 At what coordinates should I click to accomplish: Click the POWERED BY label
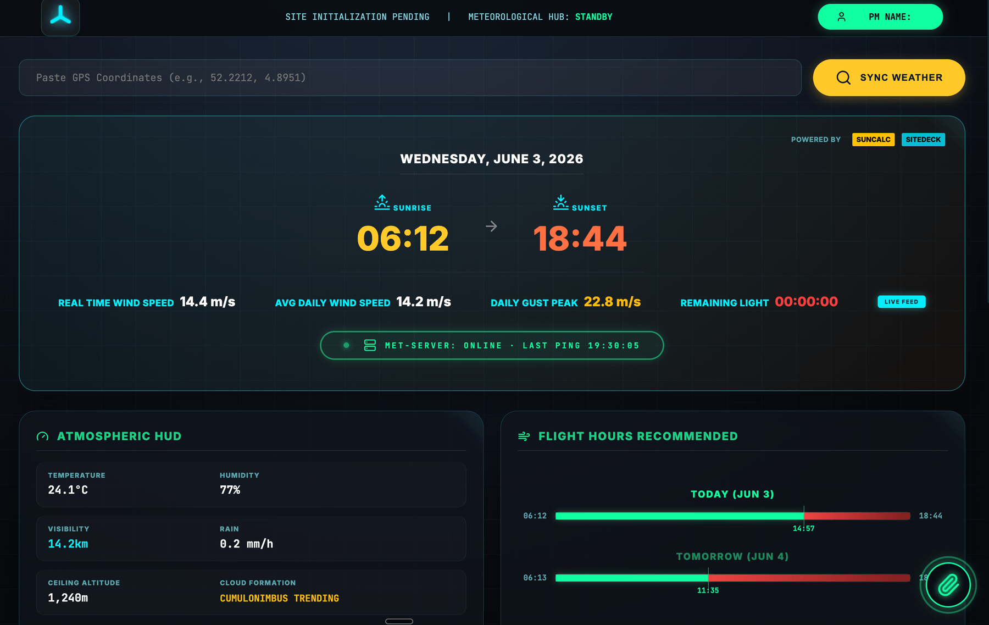[x=815, y=140]
